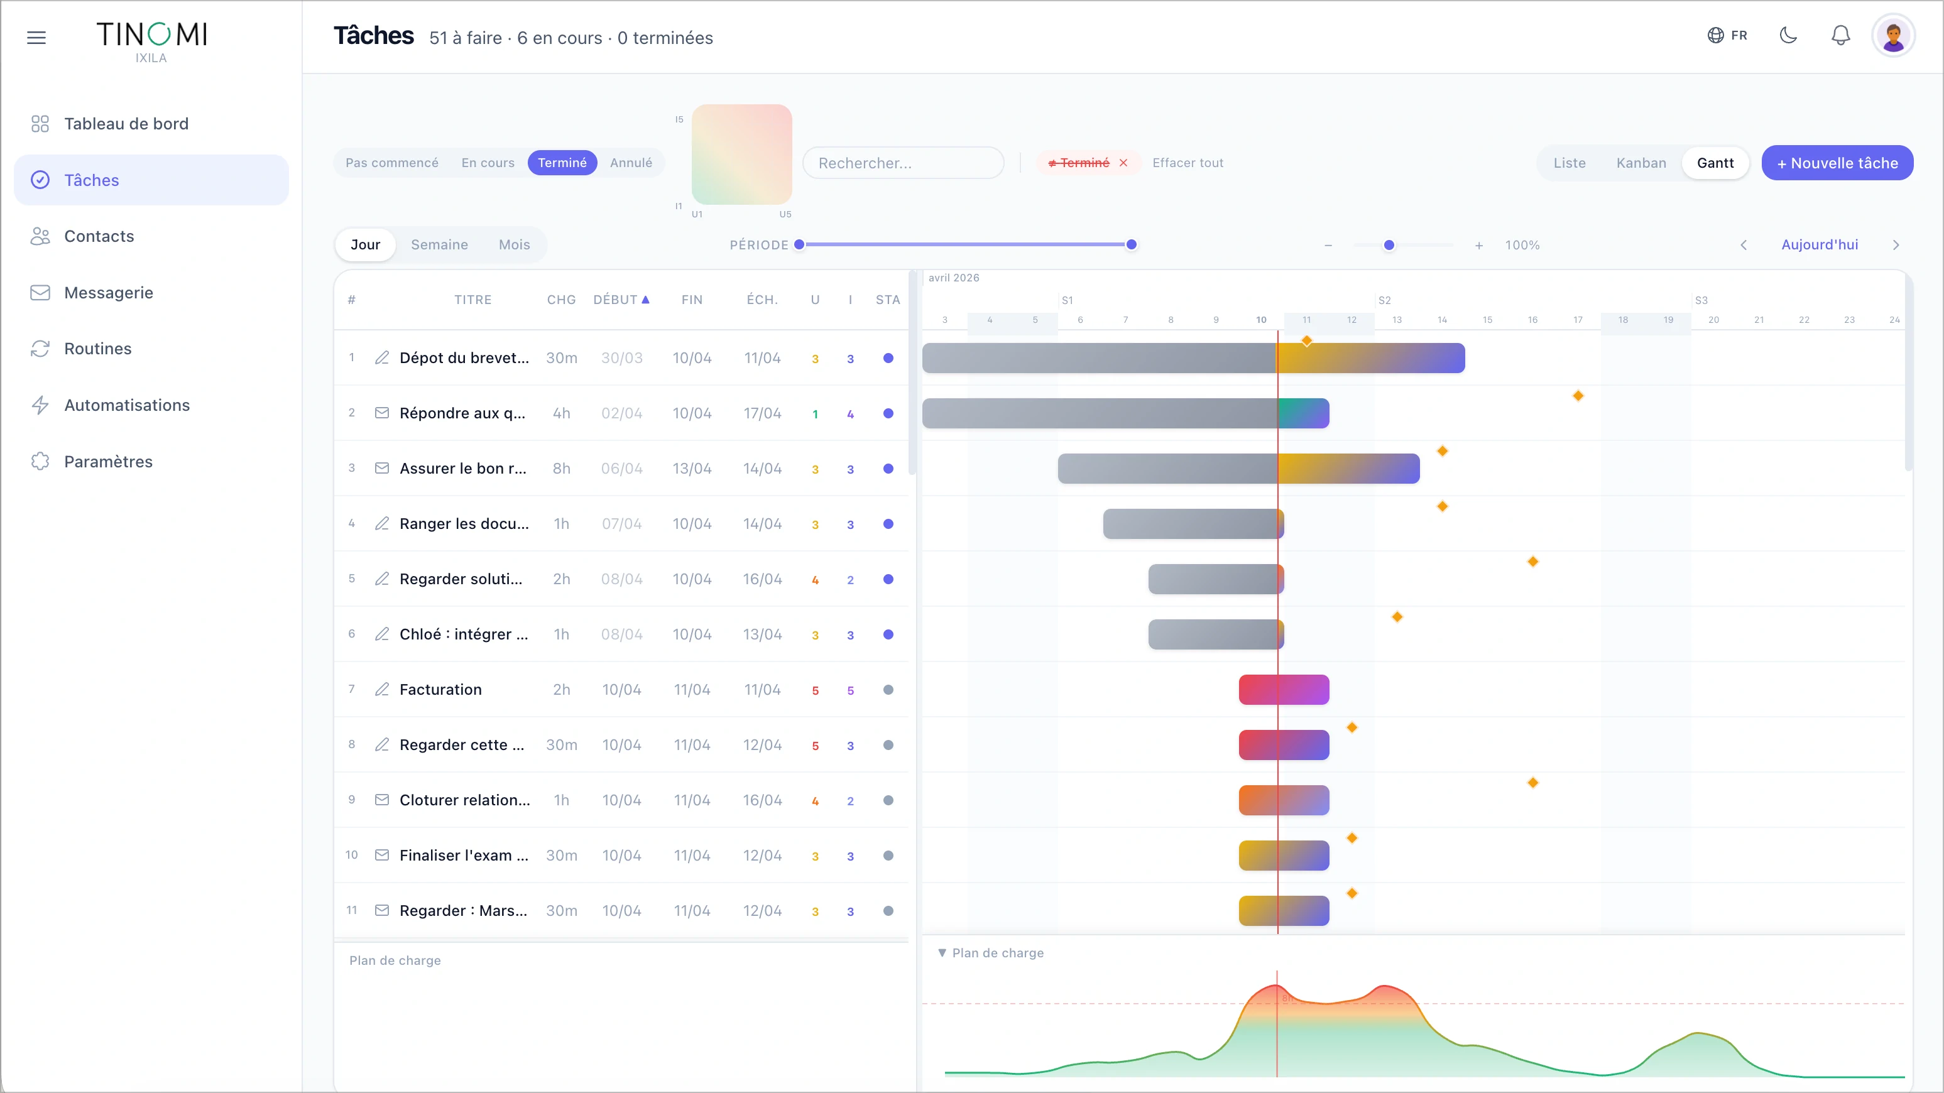The width and height of the screenshot is (1944, 1093).
Task: Click envelope icon on Regarder : Mars... row
Action: click(x=382, y=910)
